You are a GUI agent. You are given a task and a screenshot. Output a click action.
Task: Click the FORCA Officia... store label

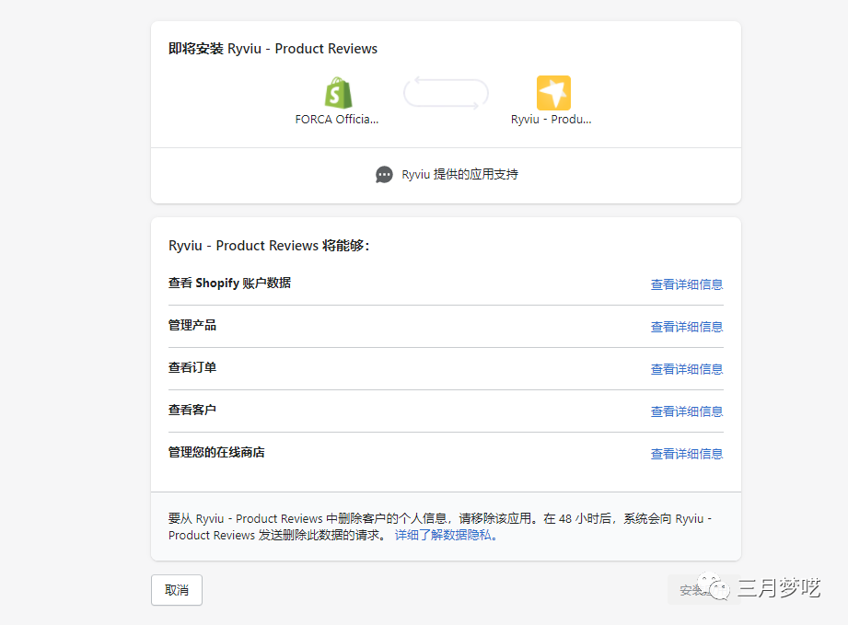[x=337, y=120]
